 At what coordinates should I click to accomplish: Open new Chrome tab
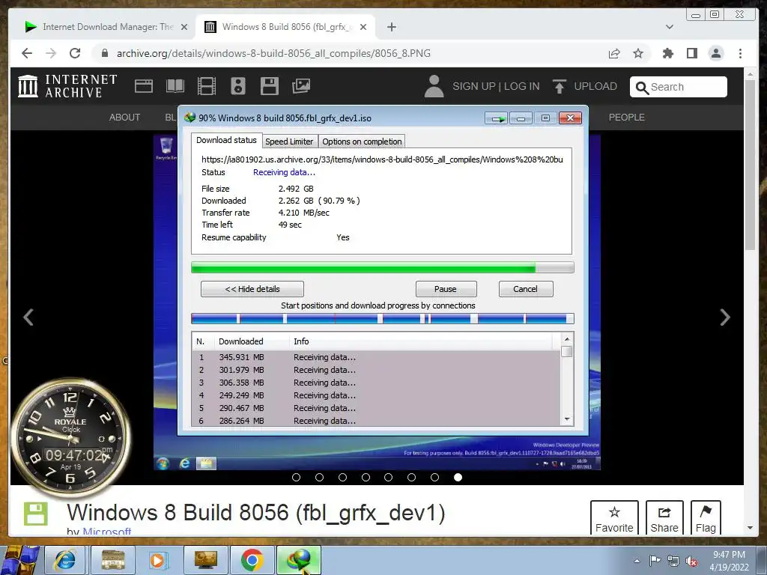click(391, 27)
